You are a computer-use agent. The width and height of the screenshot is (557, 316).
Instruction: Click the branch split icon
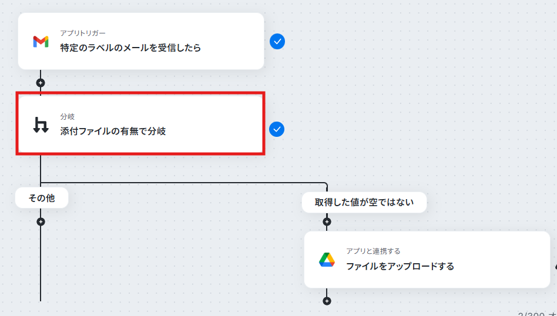point(41,125)
